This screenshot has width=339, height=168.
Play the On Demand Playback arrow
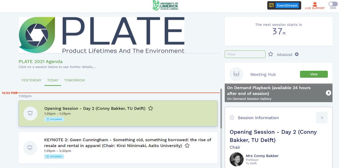coord(328,93)
